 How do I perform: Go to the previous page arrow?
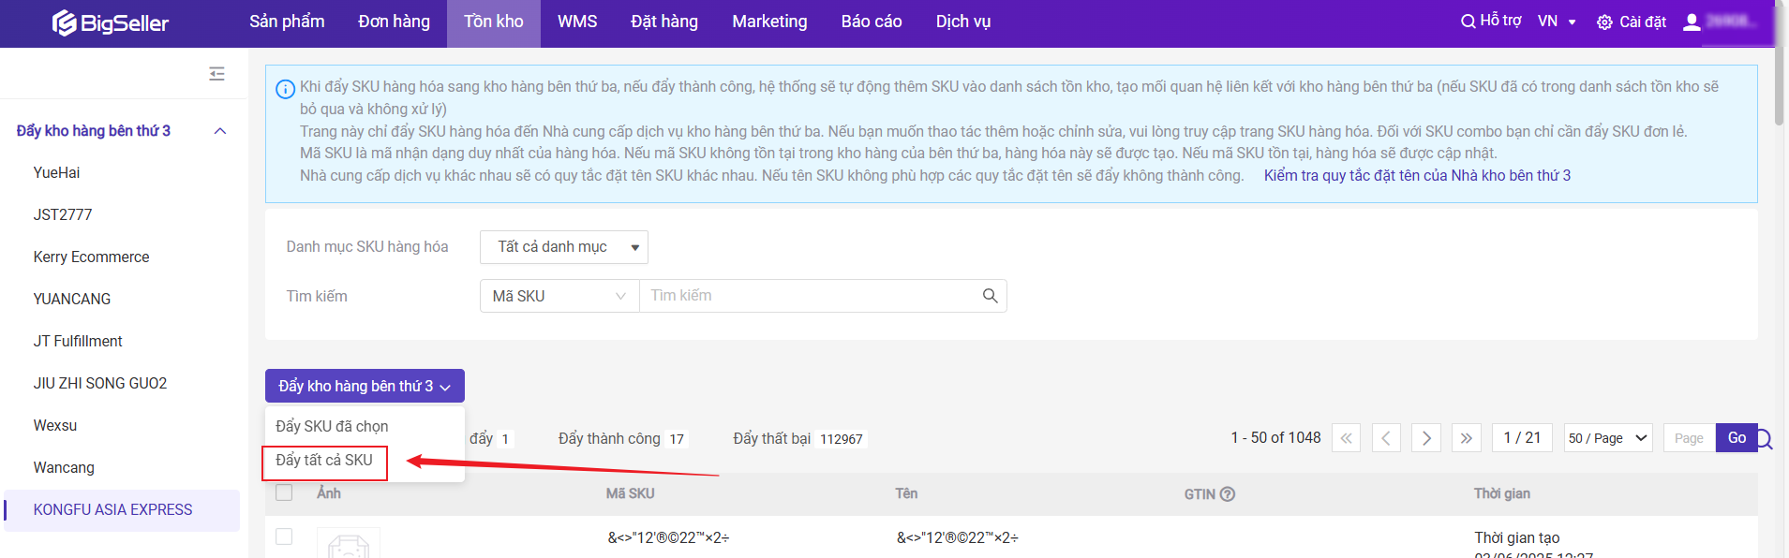point(1386,438)
